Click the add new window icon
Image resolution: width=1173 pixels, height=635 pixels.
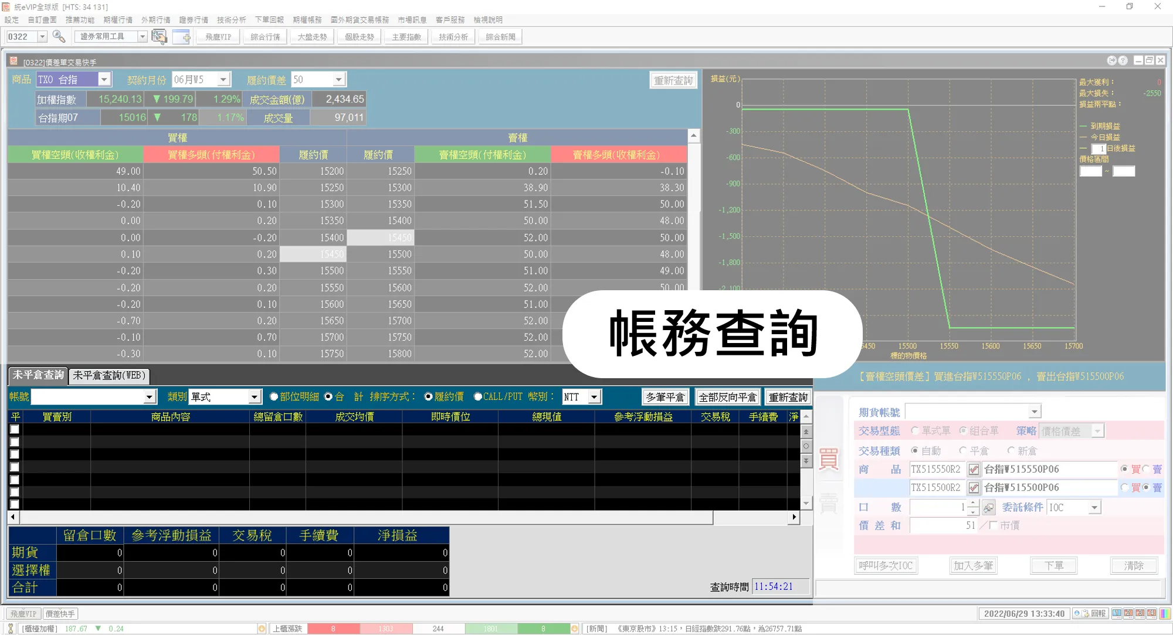click(182, 36)
